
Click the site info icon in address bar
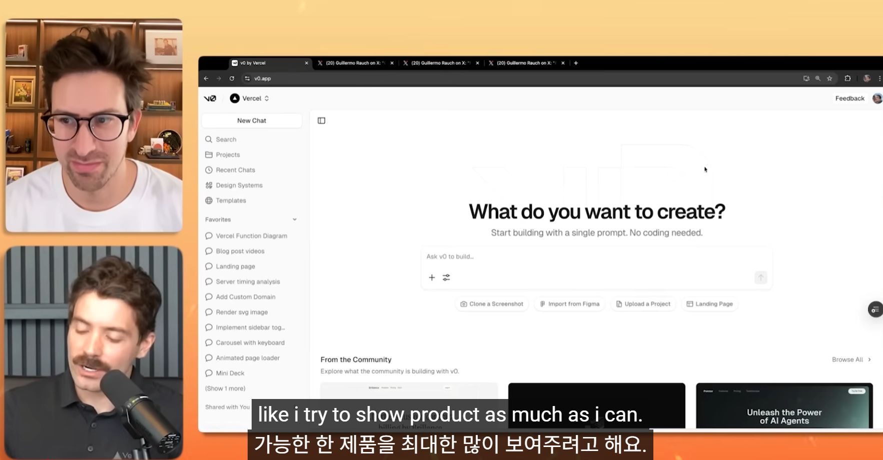click(247, 78)
